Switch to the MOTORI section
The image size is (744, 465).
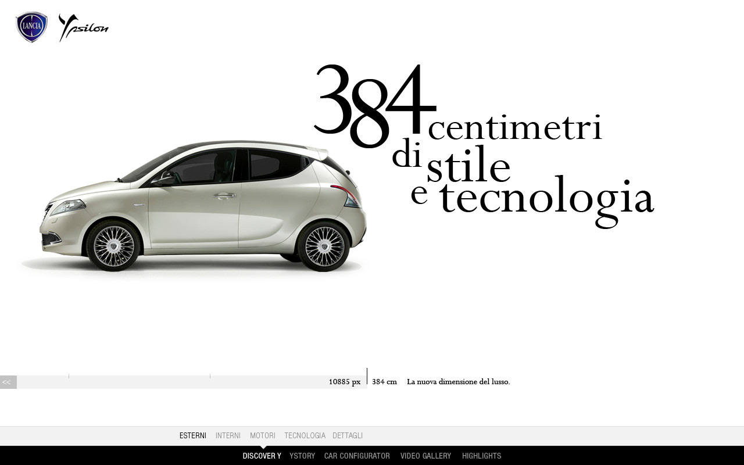click(263, 436)
